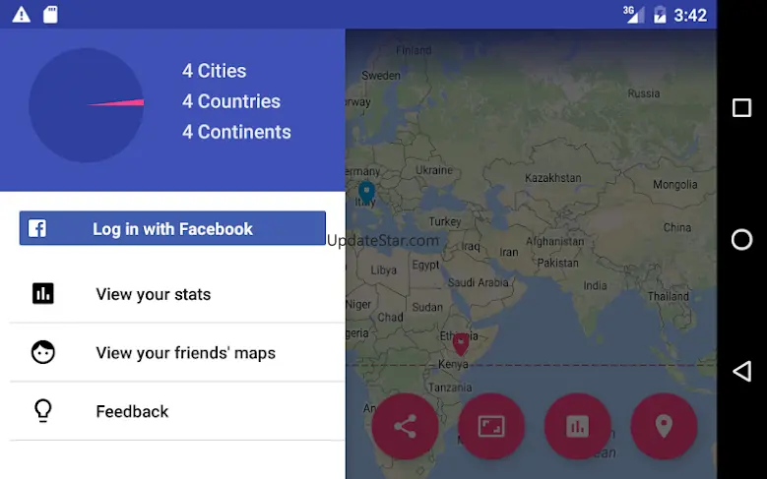Tap the Iraq label on the map
Screen dimensions: 767x479
click(471, 246)
